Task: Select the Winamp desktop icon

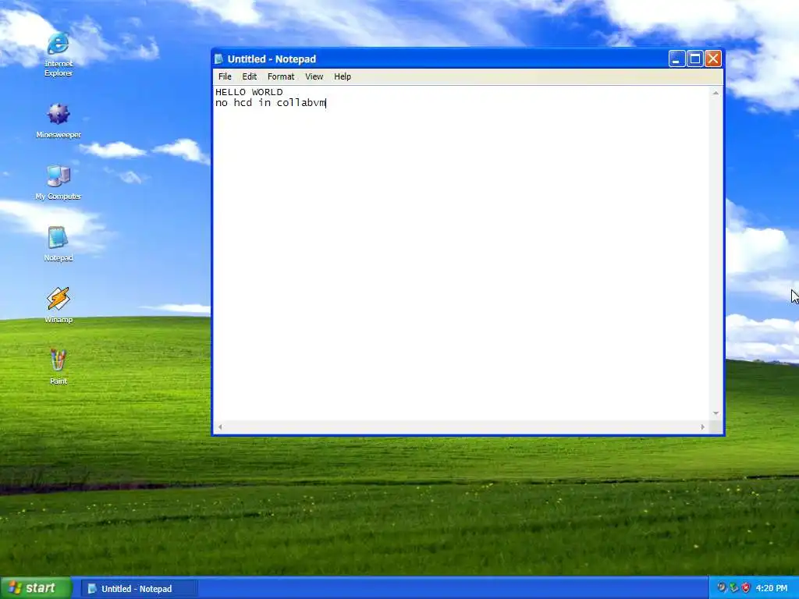Action: pos(58,305)
